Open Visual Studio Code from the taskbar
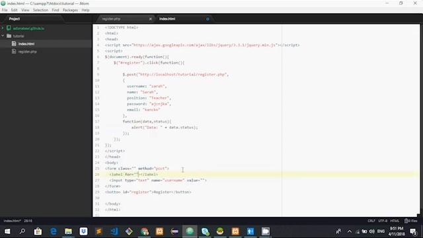Image resolution: width=423 pixels, height=238 pixels. point(114,231)
